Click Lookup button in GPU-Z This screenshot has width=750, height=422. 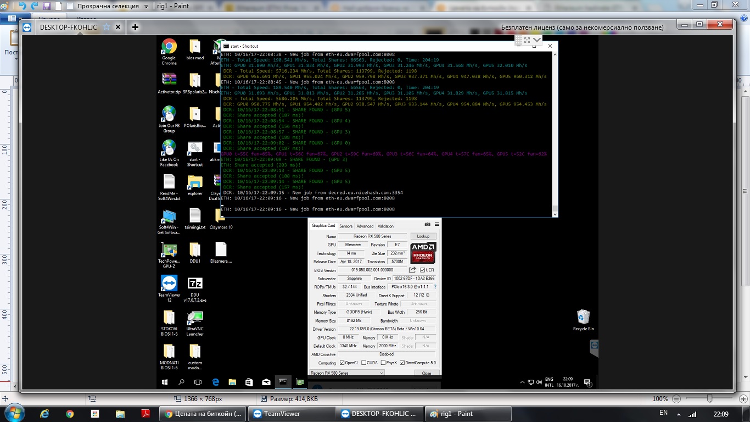423,236
